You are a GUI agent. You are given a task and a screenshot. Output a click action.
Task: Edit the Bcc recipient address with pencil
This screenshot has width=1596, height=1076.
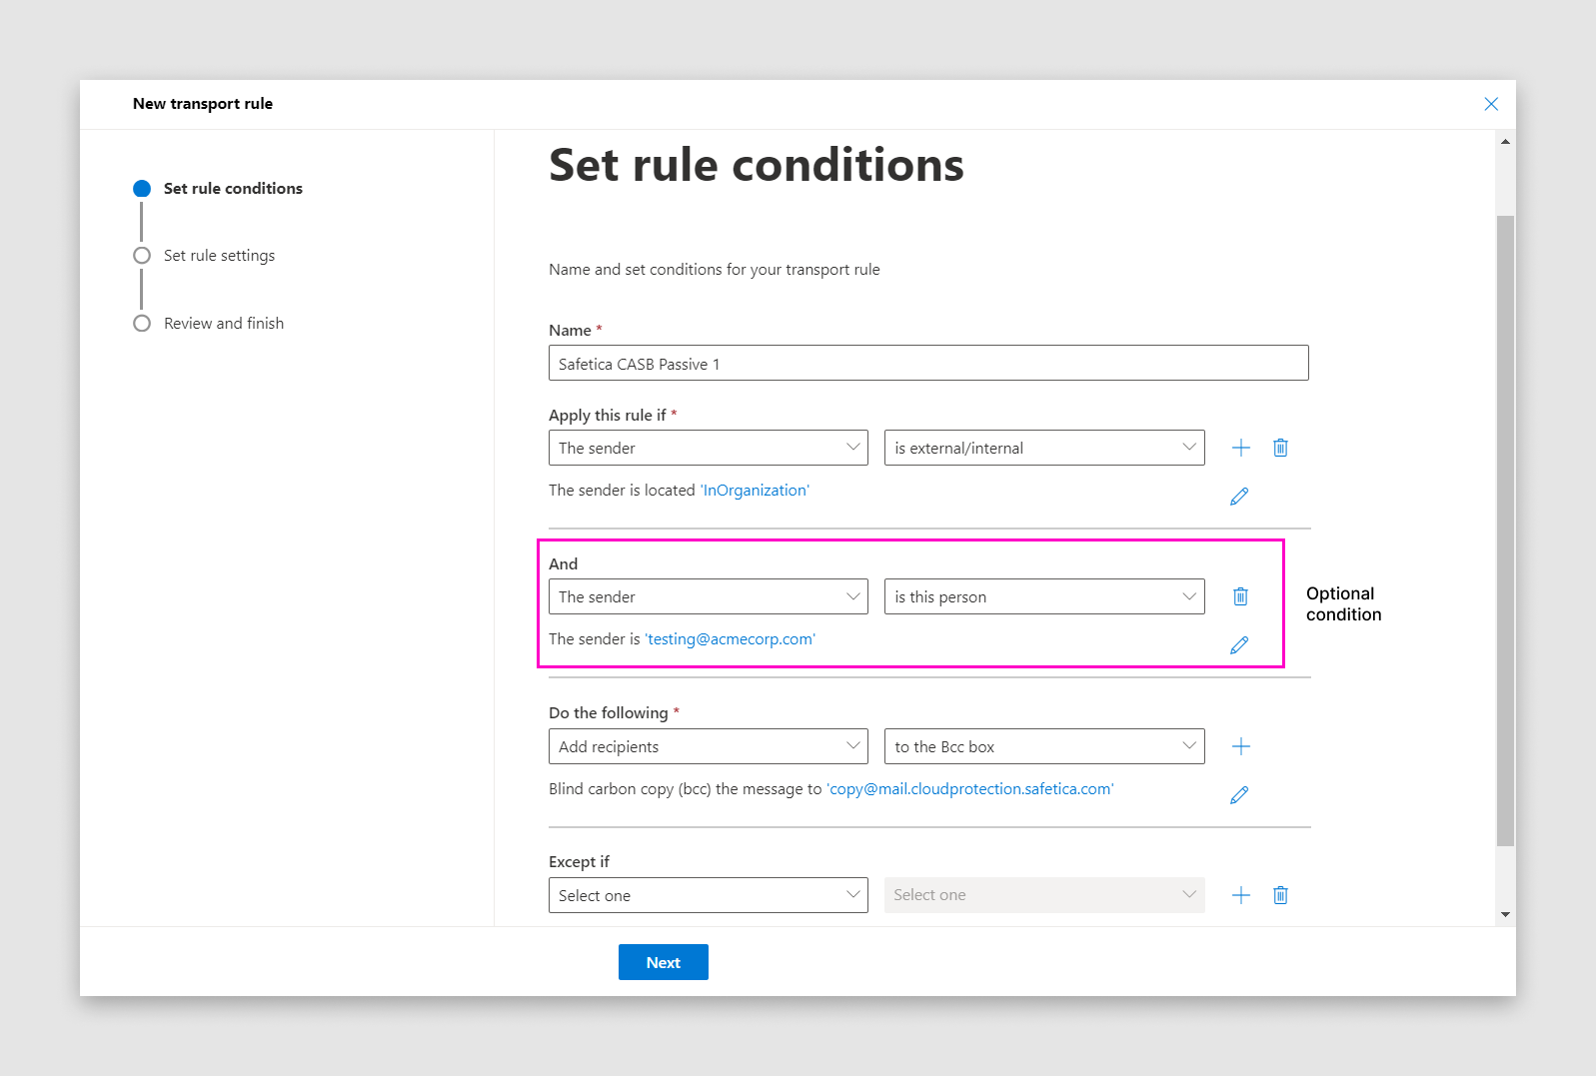(1239, 795)
